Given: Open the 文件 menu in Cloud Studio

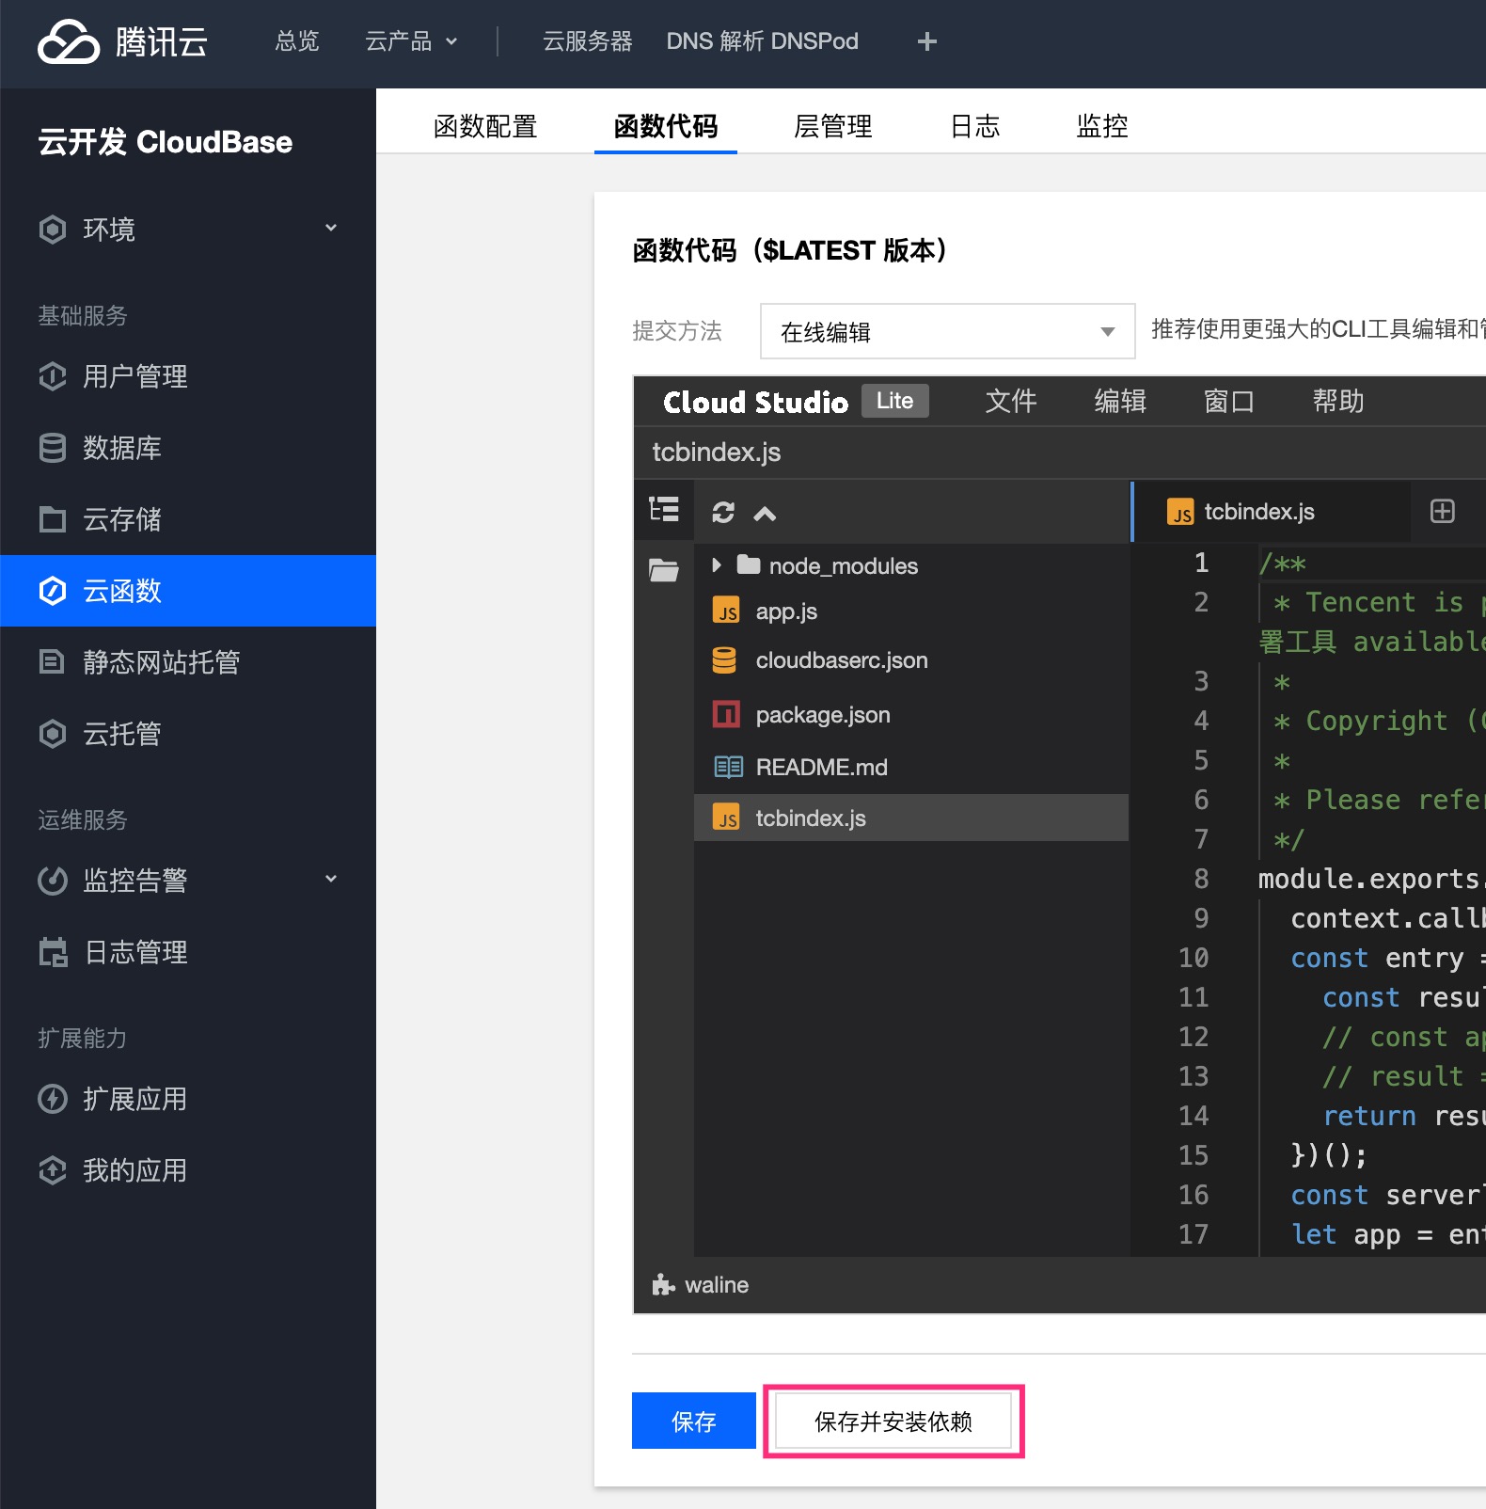Looking at the screenshot, I should (x=1010, y=402).
